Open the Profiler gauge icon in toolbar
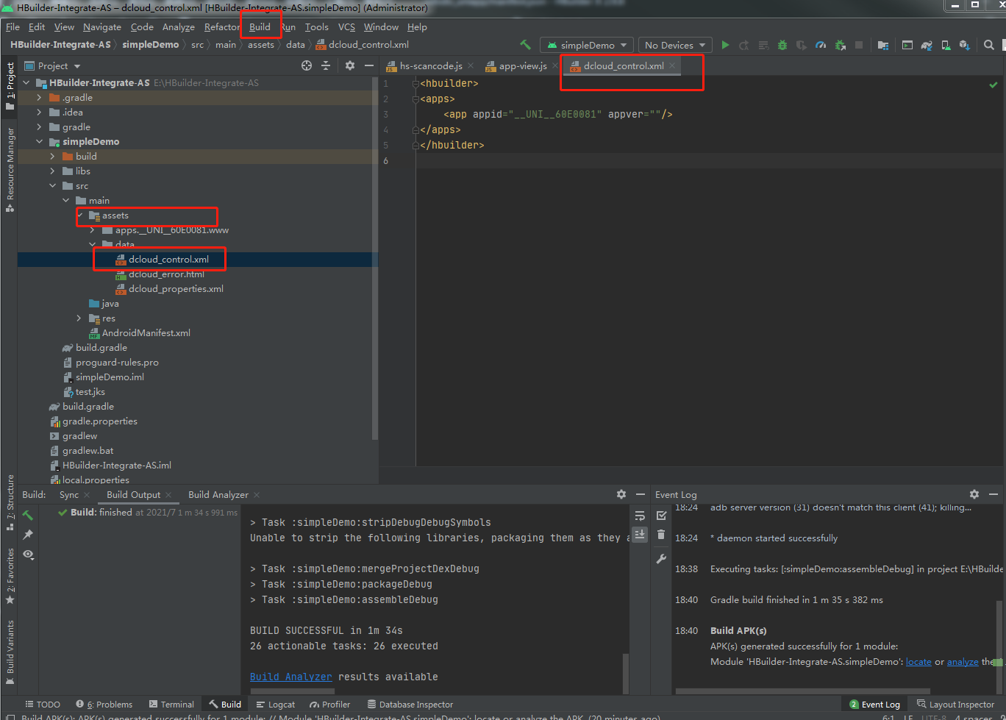This screenshot has height=720, width=1006. click(821, 45)
